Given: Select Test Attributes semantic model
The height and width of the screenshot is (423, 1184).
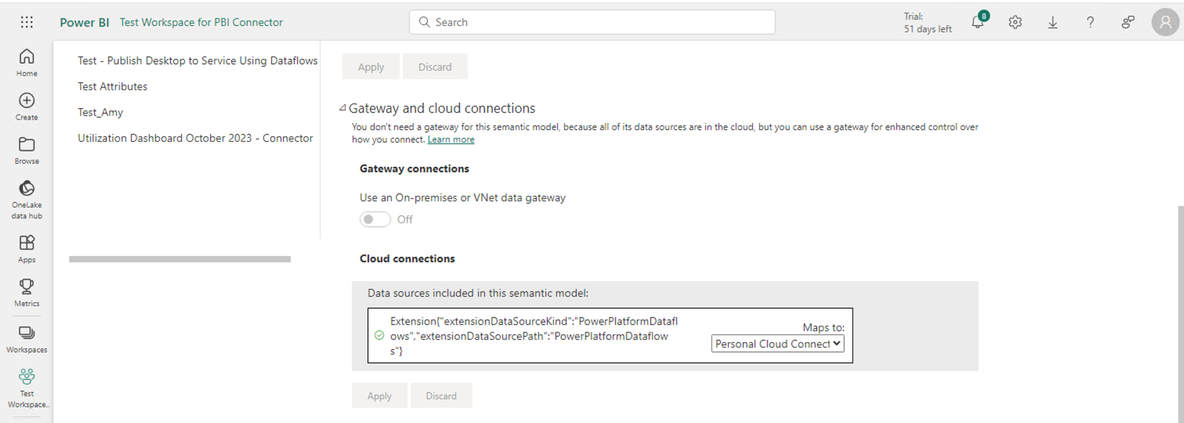Looking at the screenshot, I should [112, 86].
